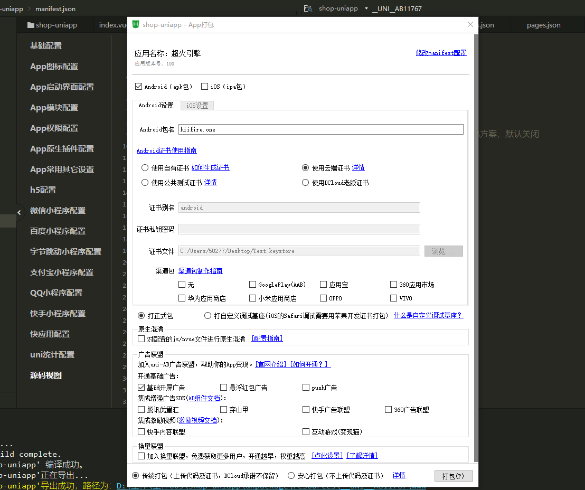
Task: Enable 互动游戏(变现猫) checkbox
Action: coord(306,431)
